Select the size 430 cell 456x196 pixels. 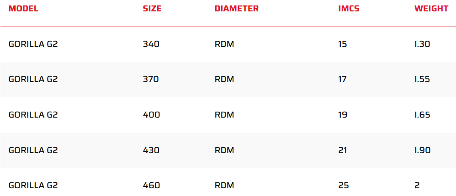(x=151, y=150)
